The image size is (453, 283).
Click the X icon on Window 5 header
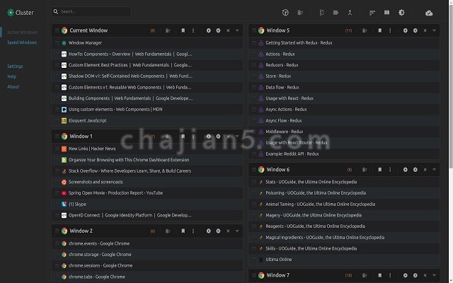[x=425, y=30]
